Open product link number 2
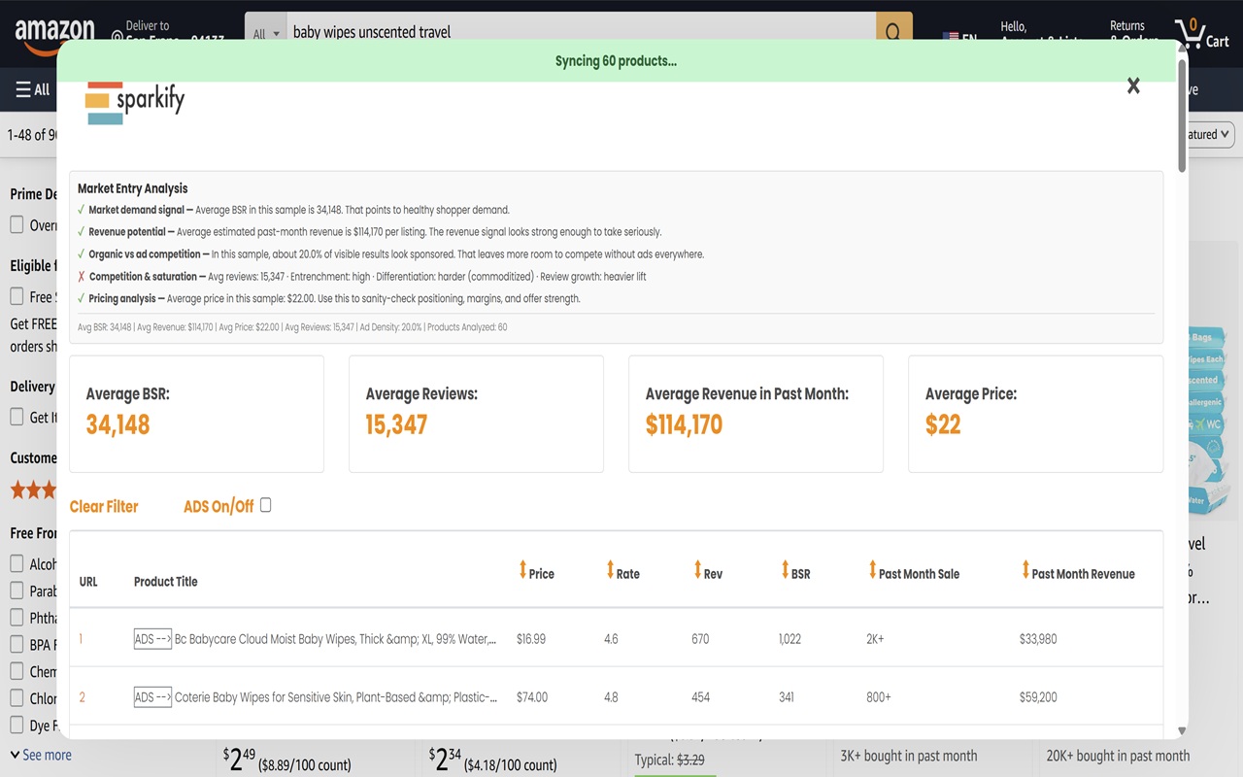This screenshot has height=777, width=1243. tap(82, 697)
